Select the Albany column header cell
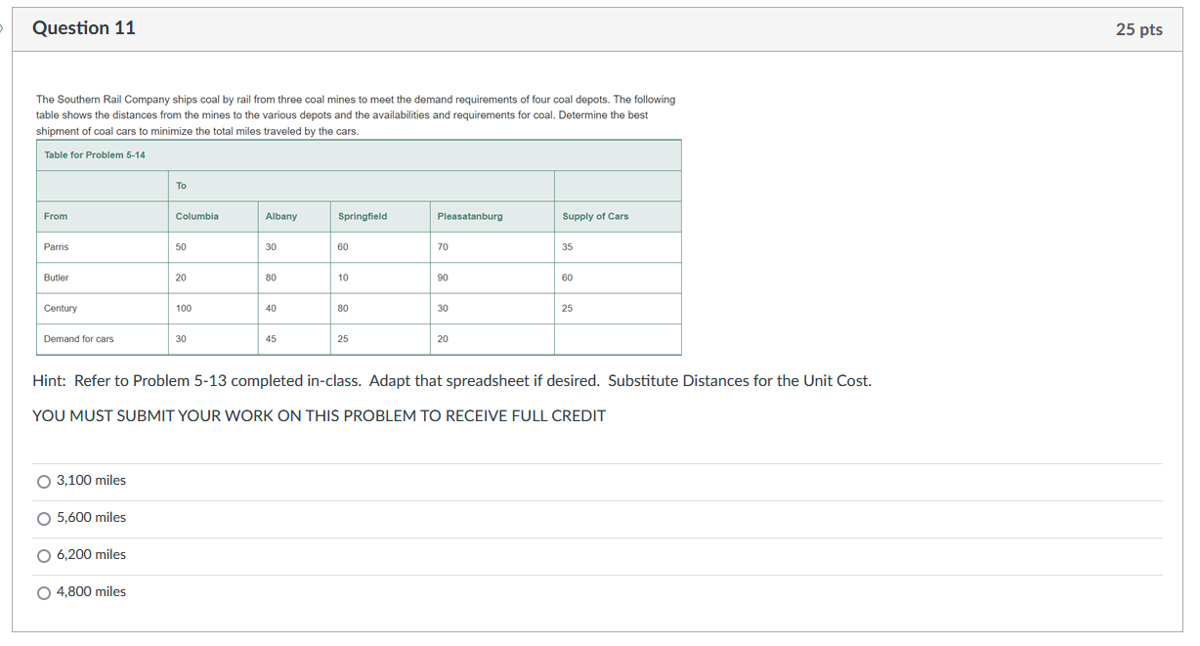 (281, 216)
